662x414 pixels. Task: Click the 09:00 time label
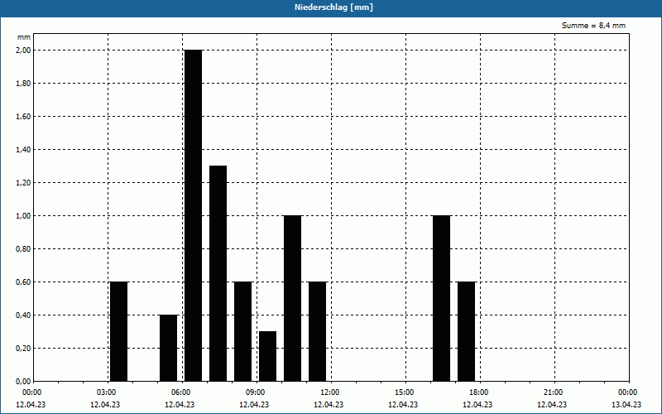256,392
